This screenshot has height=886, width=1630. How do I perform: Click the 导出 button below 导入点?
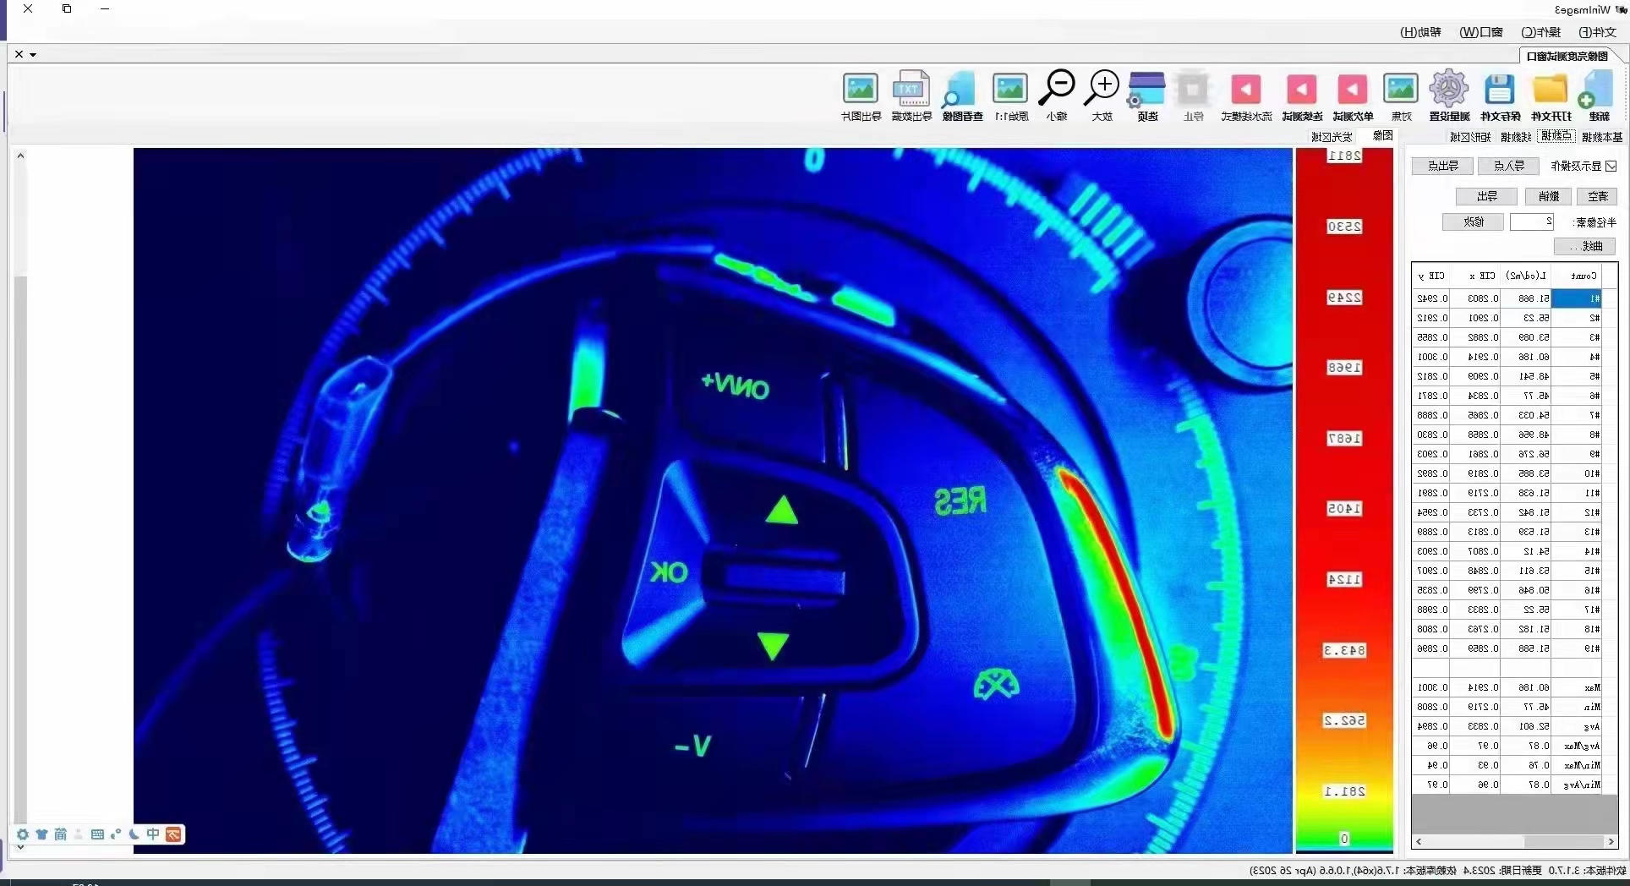pyautogui.click(x=1486, y=196)
